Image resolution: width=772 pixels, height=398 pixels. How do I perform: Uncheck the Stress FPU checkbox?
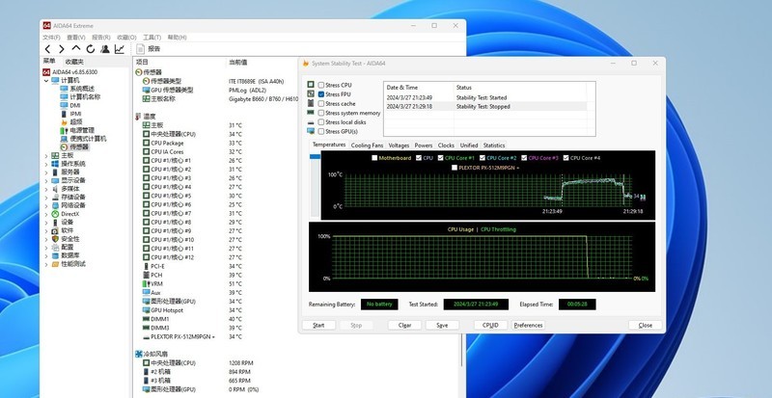pos(322,94)
